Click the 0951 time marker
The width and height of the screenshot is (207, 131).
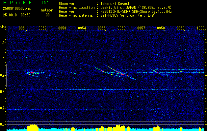click(x=23, y=28)
